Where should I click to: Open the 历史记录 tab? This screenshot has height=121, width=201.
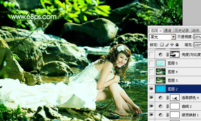click(x=181, y=30)
